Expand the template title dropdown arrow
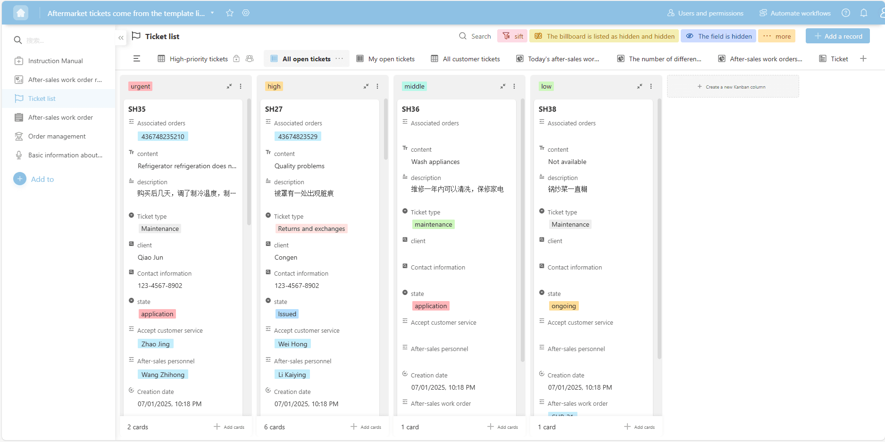Screen dimensions: 885x442 coord(212,13)
